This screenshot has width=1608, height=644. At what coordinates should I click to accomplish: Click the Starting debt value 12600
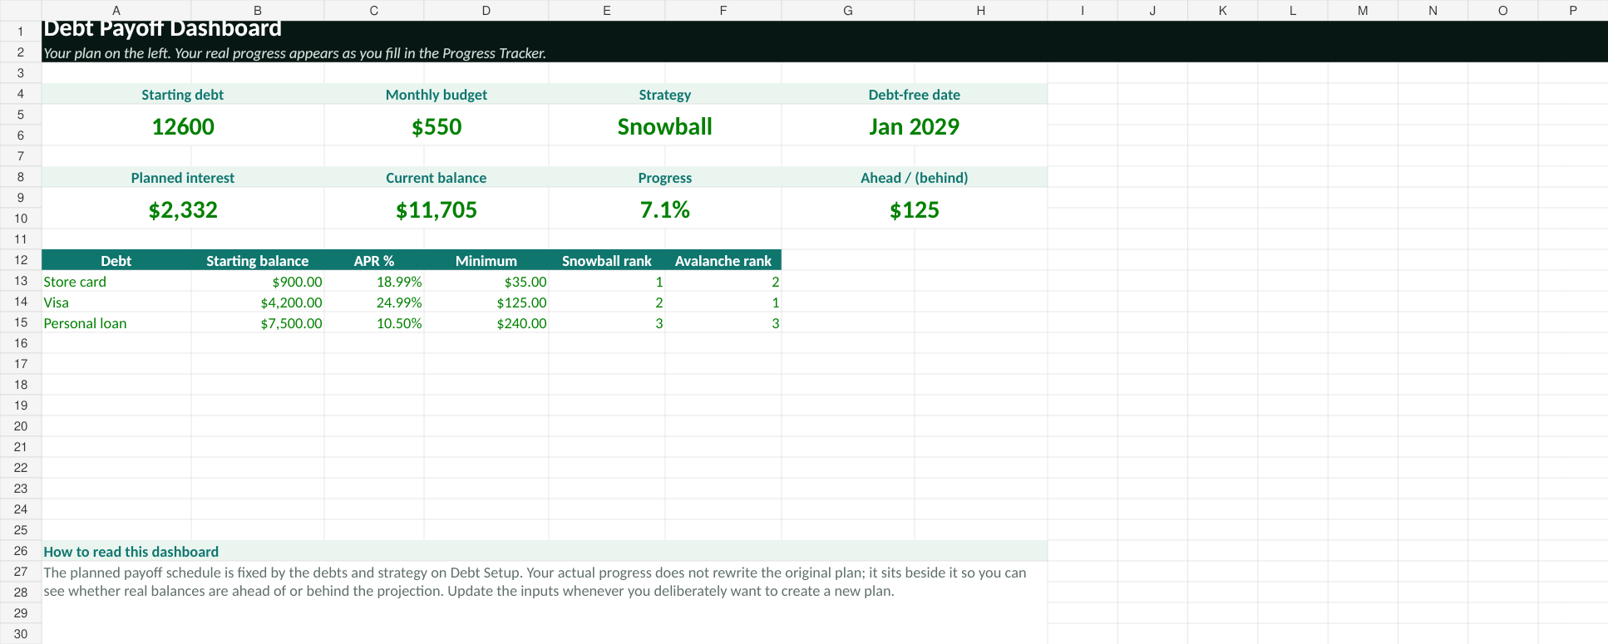click(x=183, y=126)
